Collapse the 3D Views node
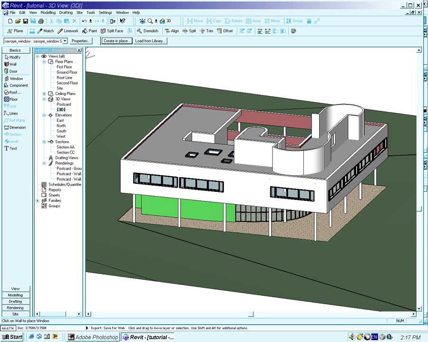 pos(44,99)
